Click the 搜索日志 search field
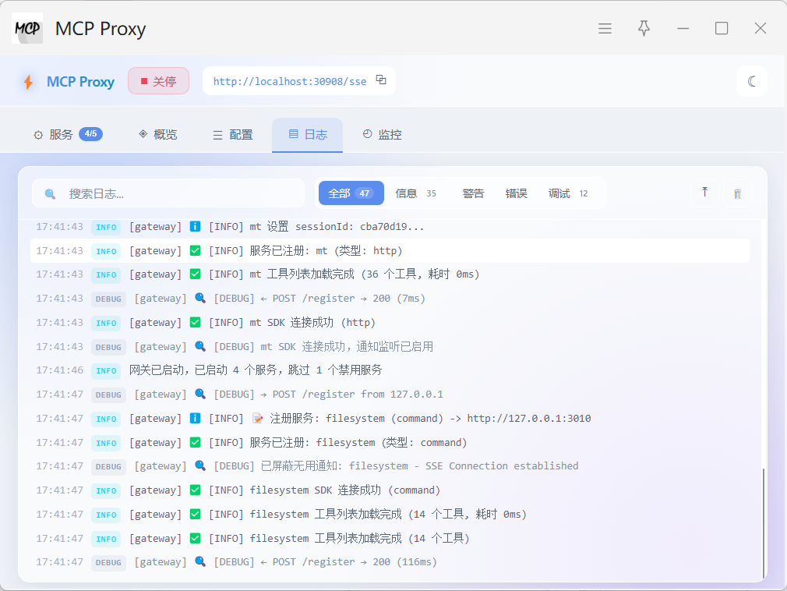Image resolution: width=787 pixels, height=591 pixels. (x=168, y=194)
